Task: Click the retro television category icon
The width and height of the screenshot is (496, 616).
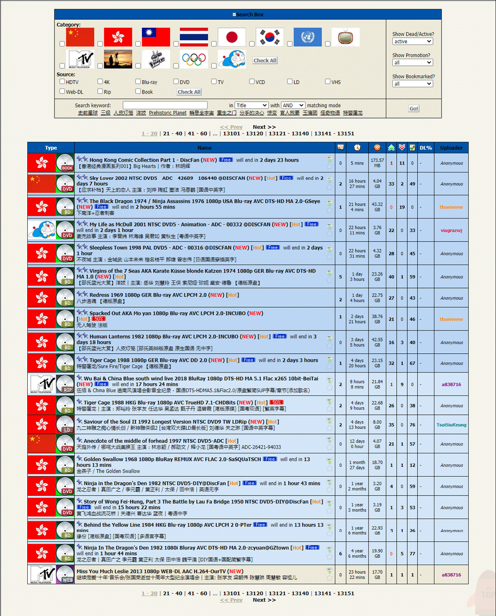Action: 346,37
